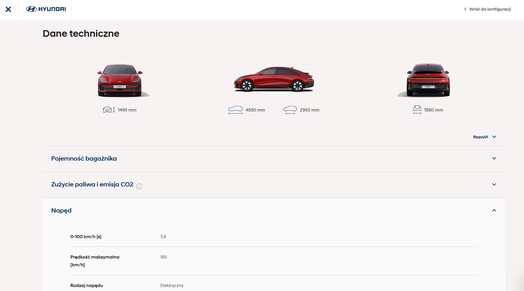Expand Zużycie paliwa i emisja CO2 section

coord(274,185)
